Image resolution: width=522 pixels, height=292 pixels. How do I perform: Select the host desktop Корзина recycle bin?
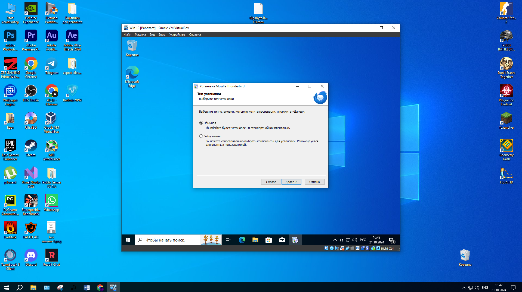click(x=465, y=258)
